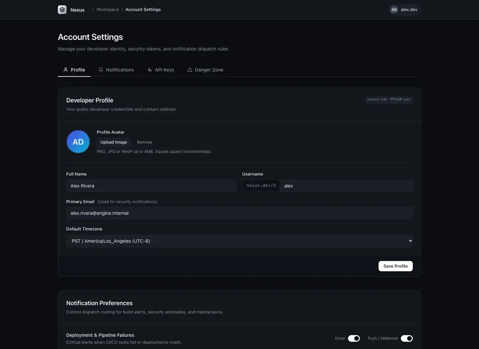479x349 pixels.
Task: Click the Deployment & Pipeline Failures label
Action: 100,335
